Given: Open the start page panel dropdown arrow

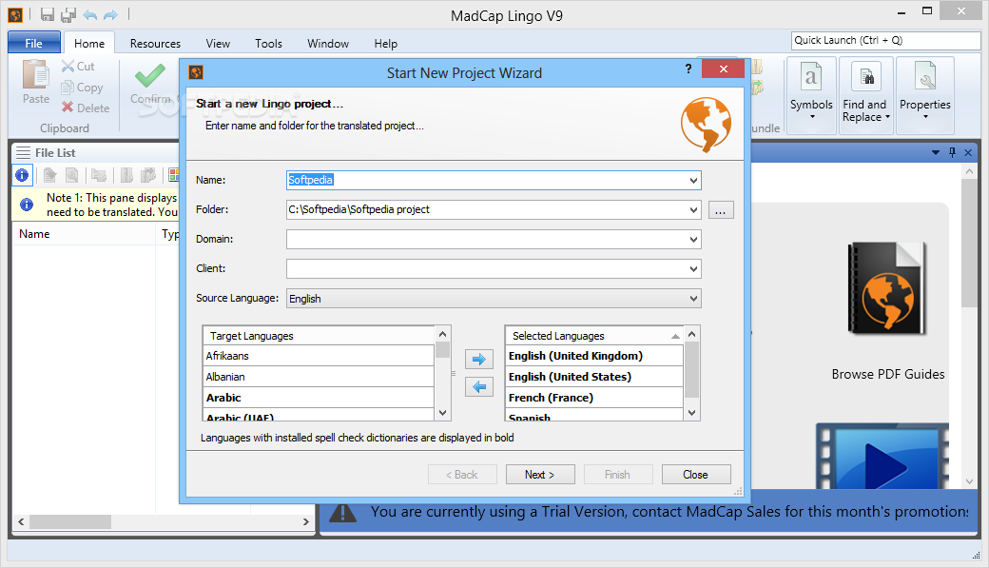Looking at the screenshot, I should pyautogui.click(x=936, y=153).
